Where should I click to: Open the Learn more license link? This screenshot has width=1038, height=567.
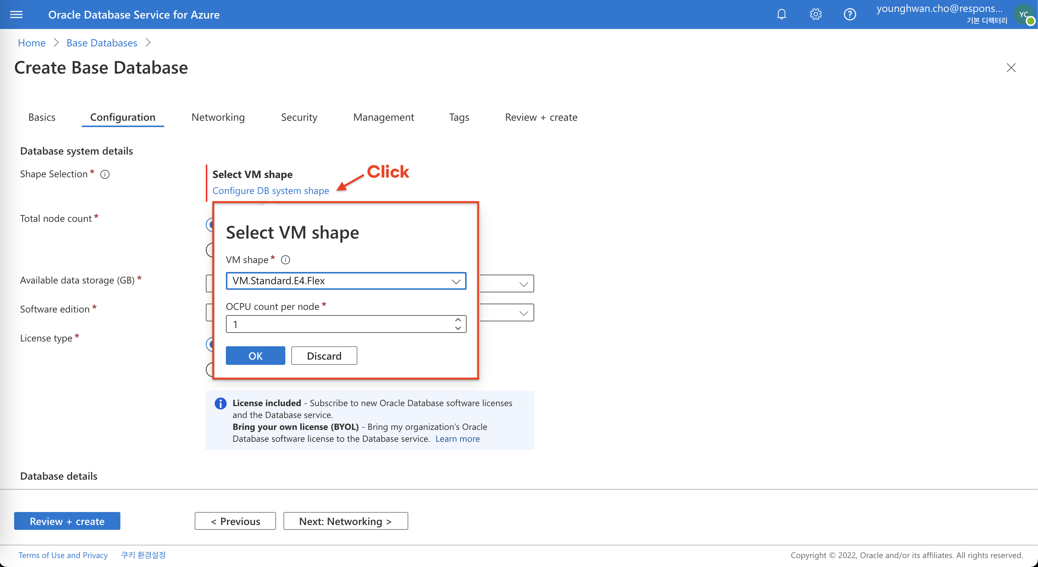457,439
